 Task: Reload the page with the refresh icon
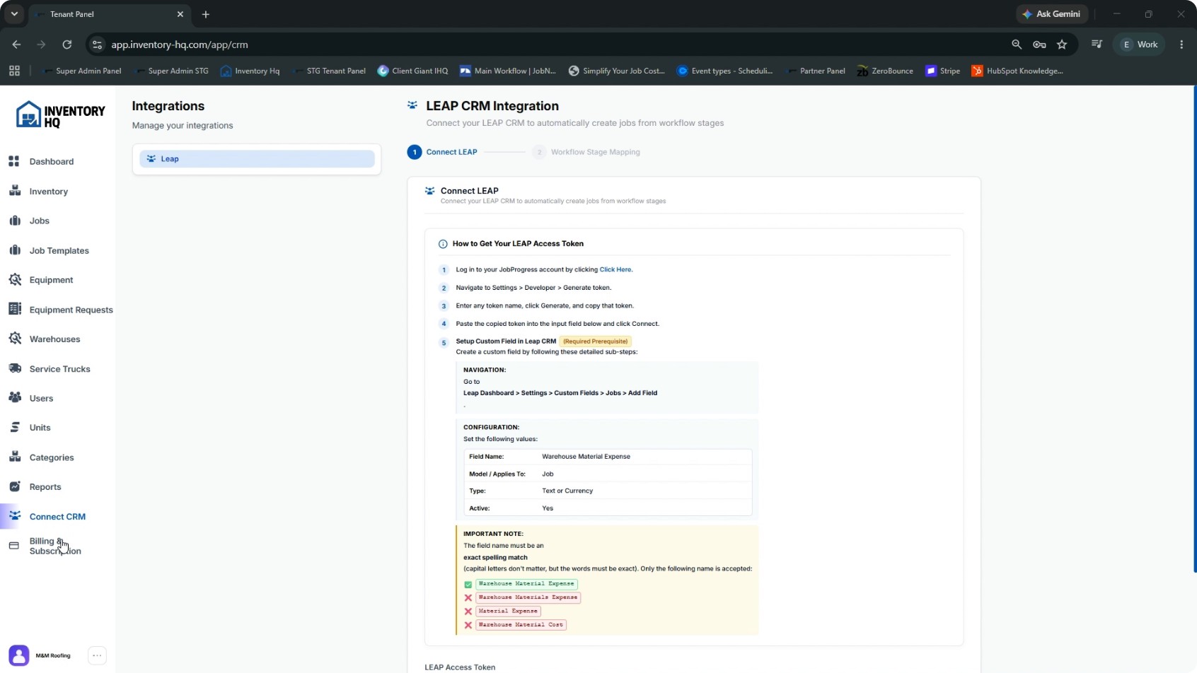point(67,45)
